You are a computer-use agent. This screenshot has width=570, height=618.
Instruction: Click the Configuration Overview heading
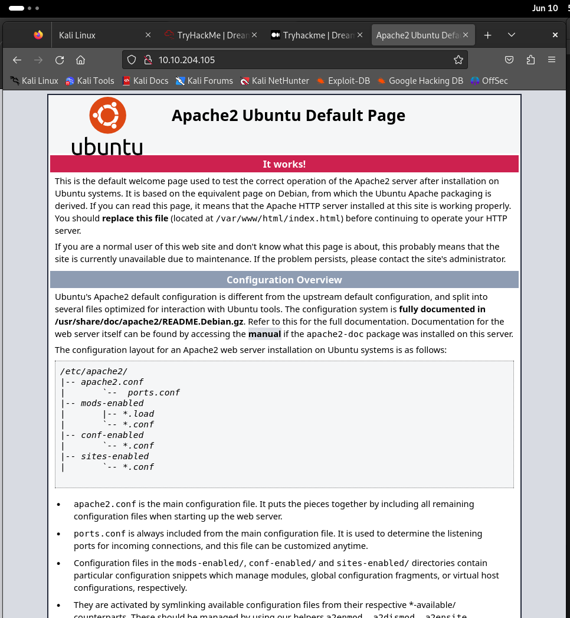tap(284, 280)
